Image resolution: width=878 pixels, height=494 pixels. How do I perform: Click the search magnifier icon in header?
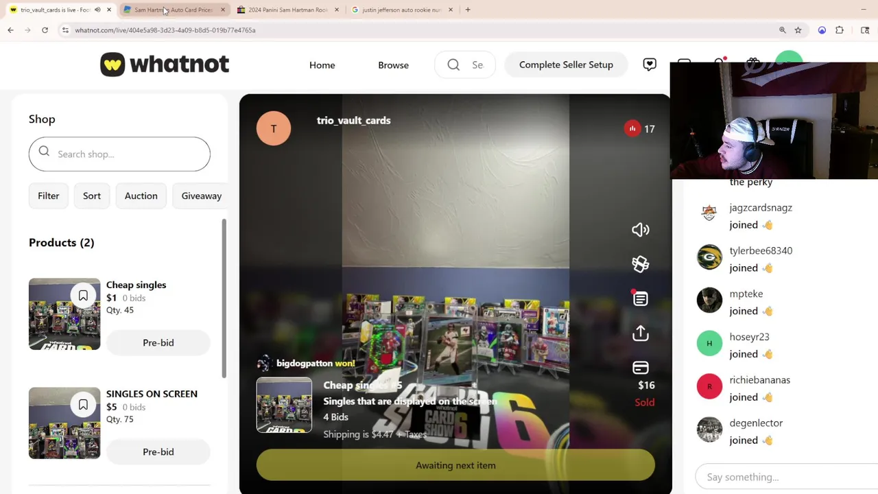click(x=453, y=64)
